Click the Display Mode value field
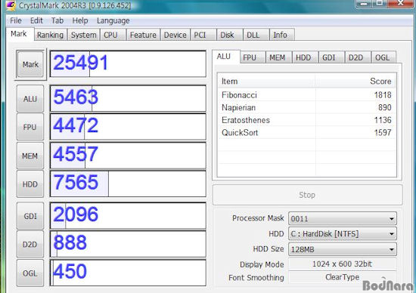Viewport: 416px width, 293px height. 342,264
